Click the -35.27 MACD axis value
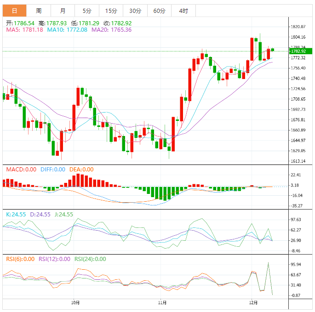This screenshot has width=315, height=312. click(x=297, y=206)
